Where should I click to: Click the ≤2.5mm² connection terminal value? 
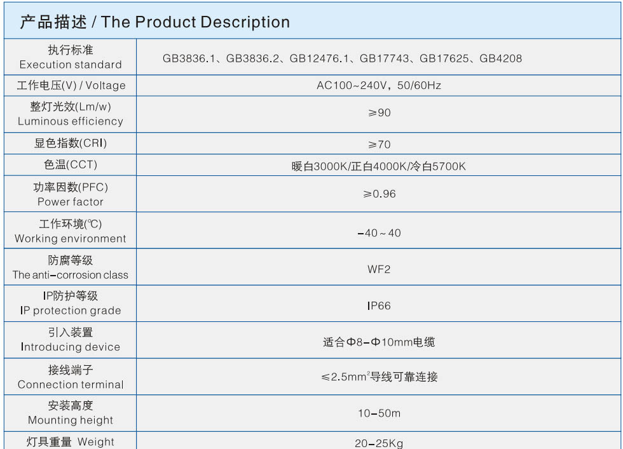pos(379,377)
